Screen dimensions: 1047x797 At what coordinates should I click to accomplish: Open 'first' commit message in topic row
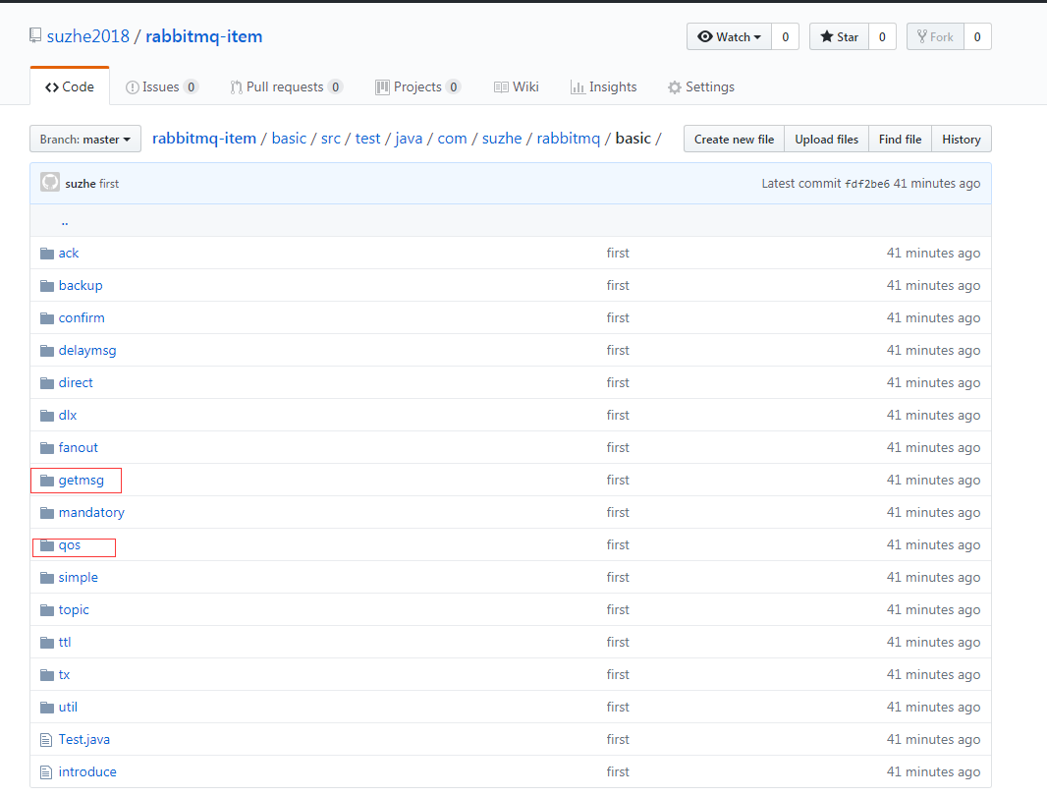(618, 610)
